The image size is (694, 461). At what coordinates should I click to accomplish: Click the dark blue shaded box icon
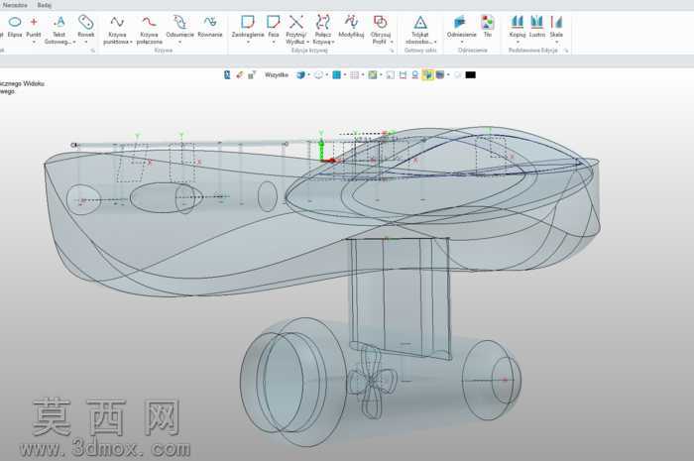click(440, 74)
